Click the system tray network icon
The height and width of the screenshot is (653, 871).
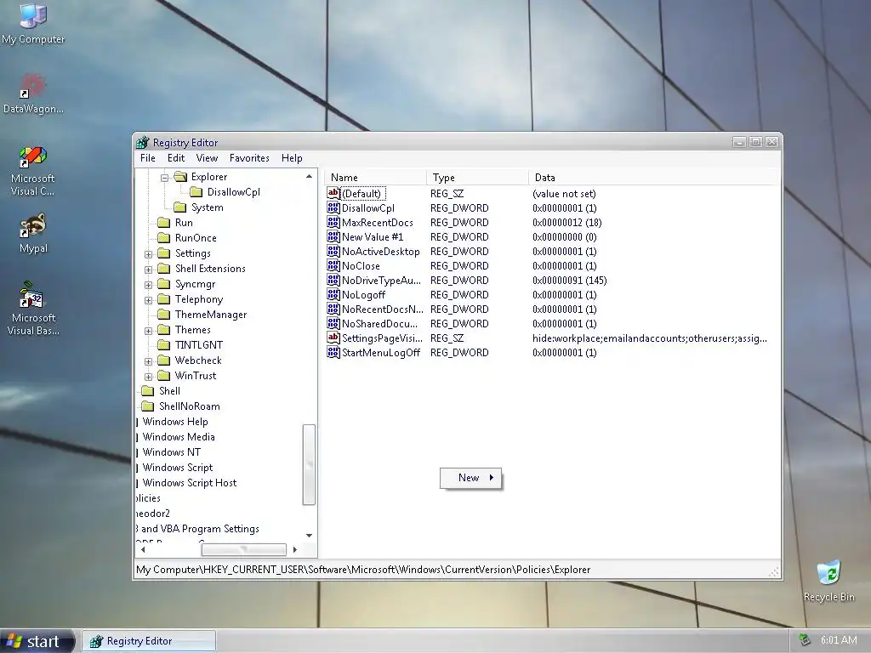[805, 640]
